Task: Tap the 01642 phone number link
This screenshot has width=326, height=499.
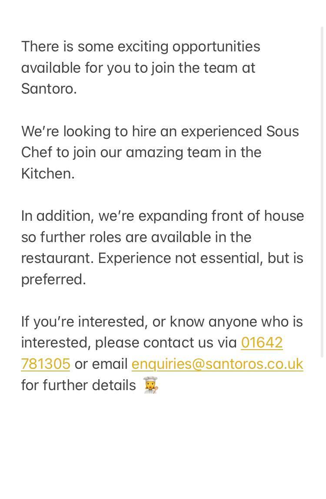Action: 262,343
